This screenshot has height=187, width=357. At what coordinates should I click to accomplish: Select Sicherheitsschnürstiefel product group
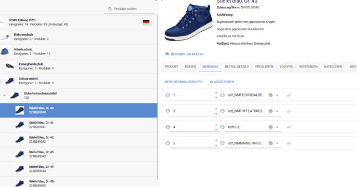coord(78,96)
